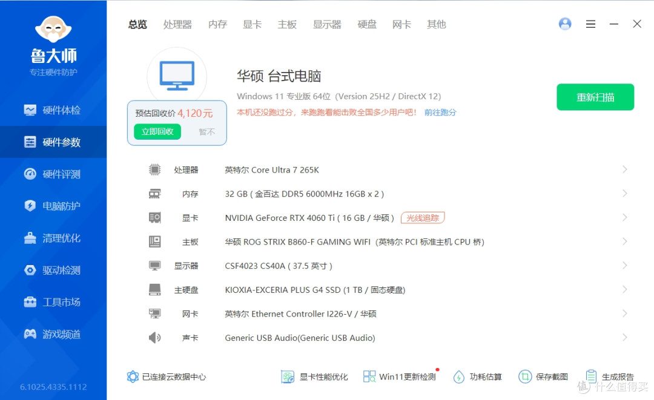
Task: Open 驱动检测 in the sidebar
Action: point(53,270)
